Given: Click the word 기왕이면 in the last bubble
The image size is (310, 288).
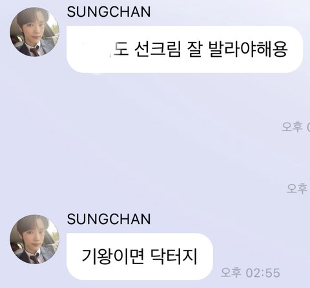Looking at the screenshot, I should [113, 256].
